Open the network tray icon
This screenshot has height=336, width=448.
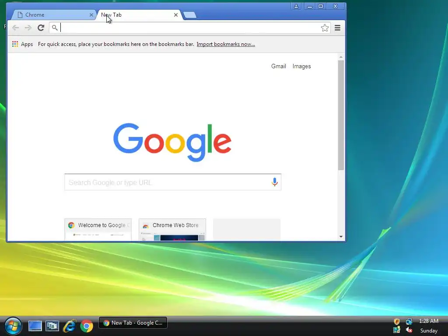pos(409,322)
